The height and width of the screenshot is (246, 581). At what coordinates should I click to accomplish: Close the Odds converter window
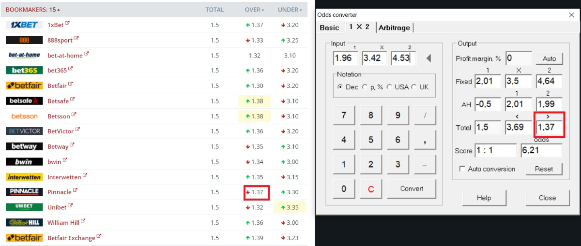pos(571,15)
